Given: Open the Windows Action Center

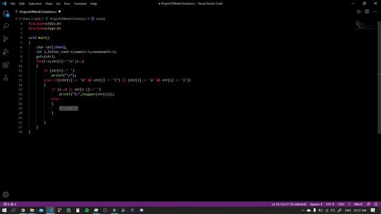Looking at the screenshot, I should [x=373, y=210].
